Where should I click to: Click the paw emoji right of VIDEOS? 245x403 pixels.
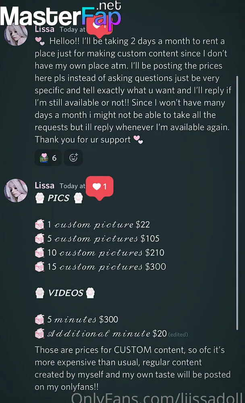(x=90, y=293)
